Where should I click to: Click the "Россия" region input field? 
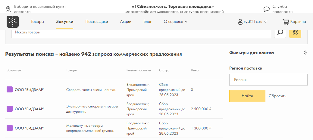268,80
